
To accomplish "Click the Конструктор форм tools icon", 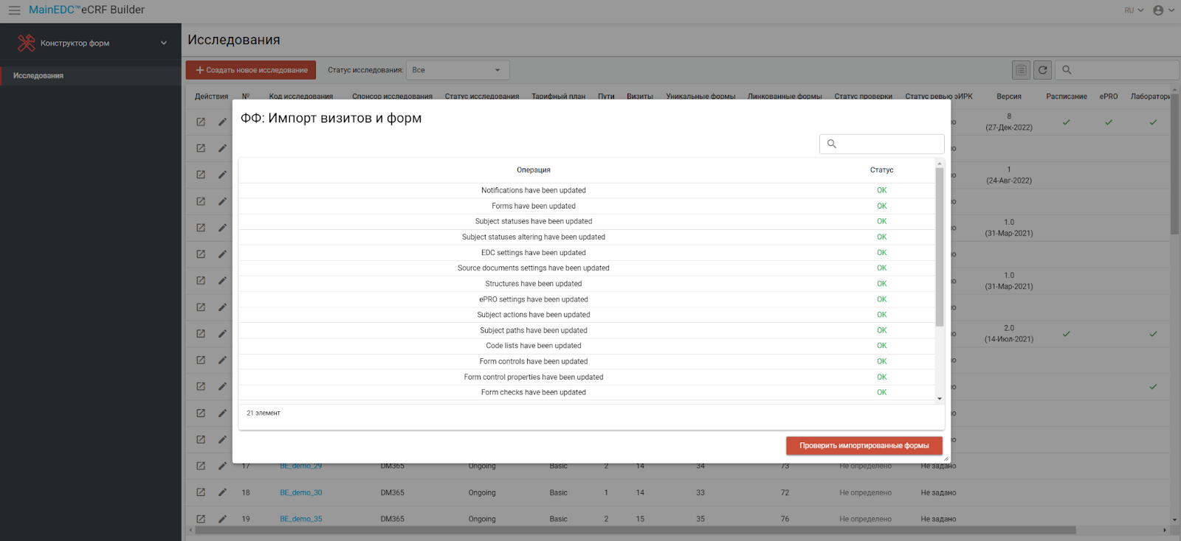I will [x=27, y=43].
